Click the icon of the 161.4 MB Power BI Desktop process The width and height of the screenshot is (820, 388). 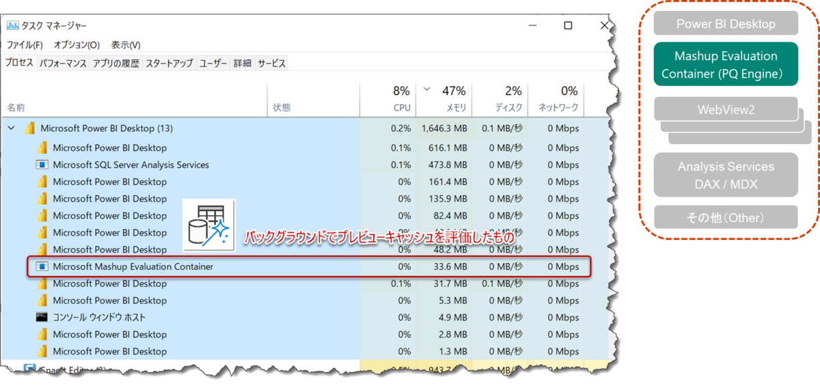pos(42,182)
